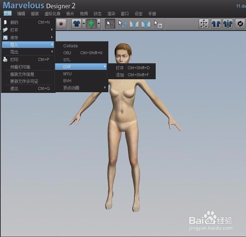Open the 状态 menu
This screenshot has width=246, height=237.
[x=97, y=14]
